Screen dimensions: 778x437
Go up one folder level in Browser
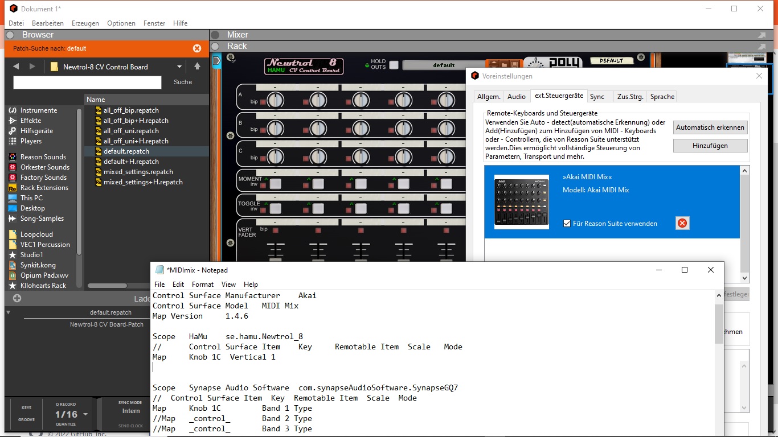click(x=197, y=67)
